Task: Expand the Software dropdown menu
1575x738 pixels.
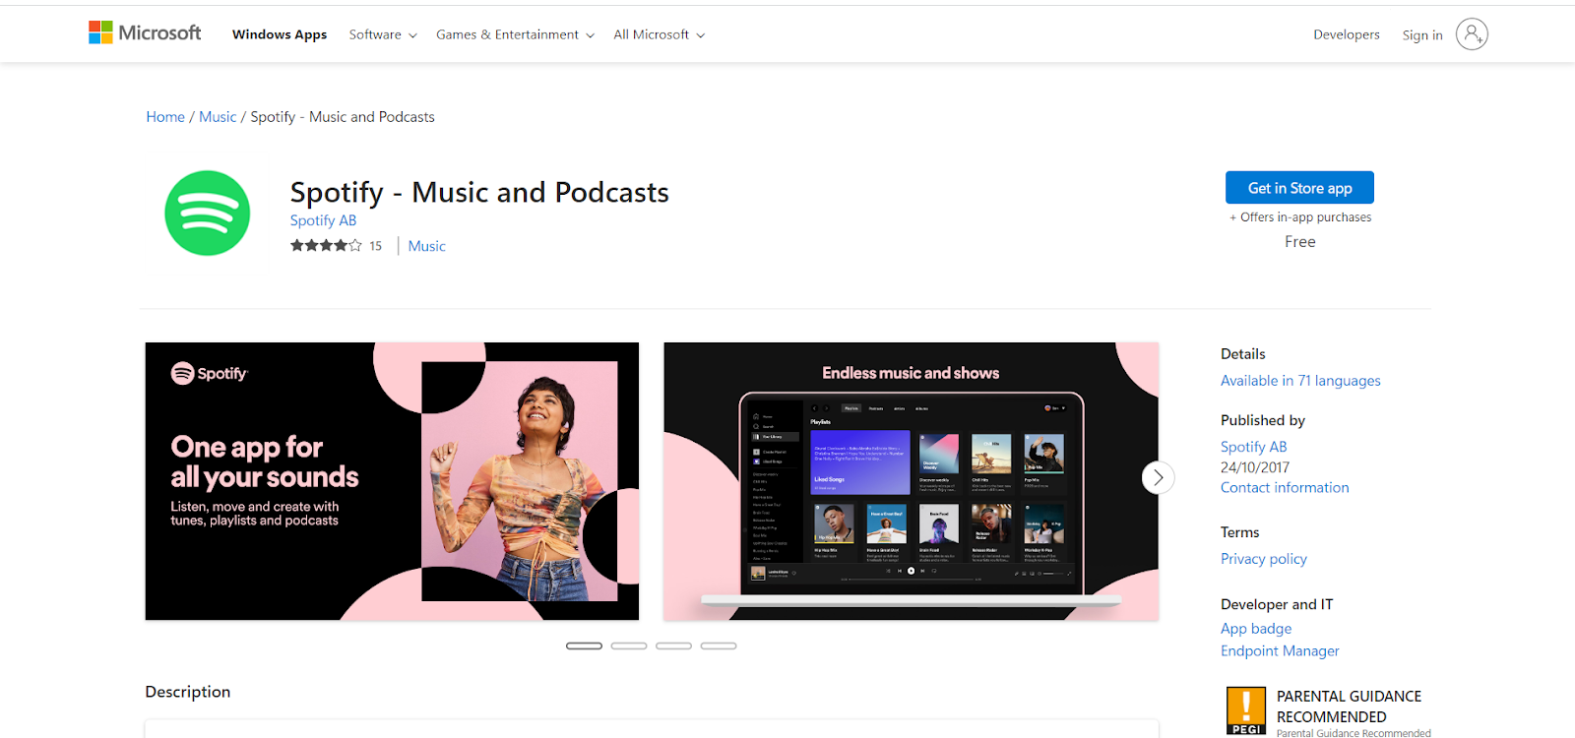Action: tap(383, 34)
